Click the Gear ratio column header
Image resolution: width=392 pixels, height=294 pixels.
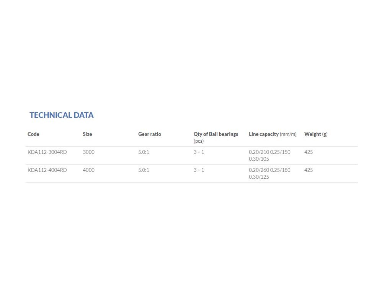click(150, 134)
